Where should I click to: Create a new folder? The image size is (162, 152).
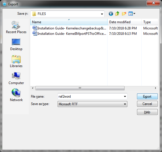pyautogui.click(x=124, y=14)
